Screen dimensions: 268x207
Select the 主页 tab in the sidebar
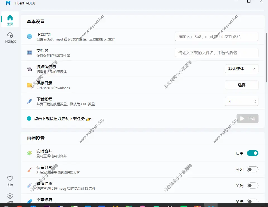pos(10,19)
